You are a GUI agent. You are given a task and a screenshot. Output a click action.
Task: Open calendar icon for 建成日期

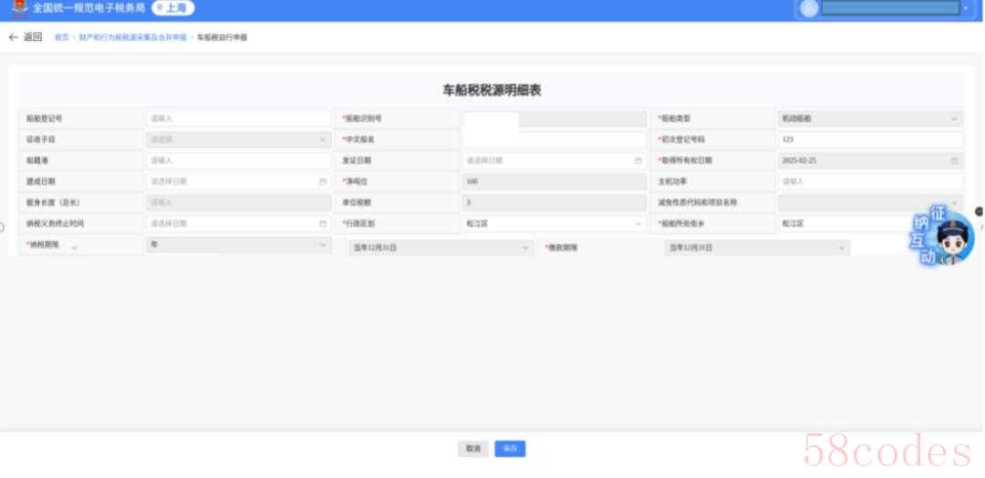pos(323,181)
